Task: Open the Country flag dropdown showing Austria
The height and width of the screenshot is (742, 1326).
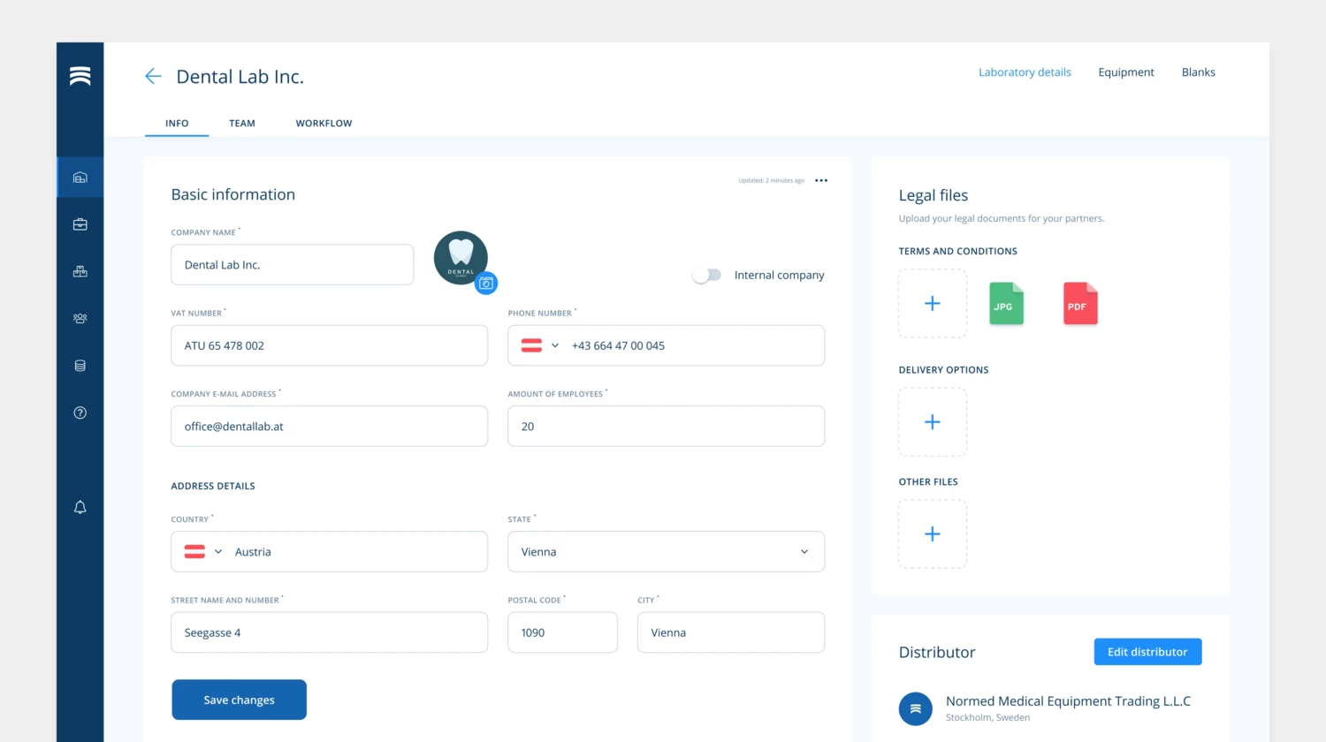Action: pyautogui.click(x=204, y=552)
